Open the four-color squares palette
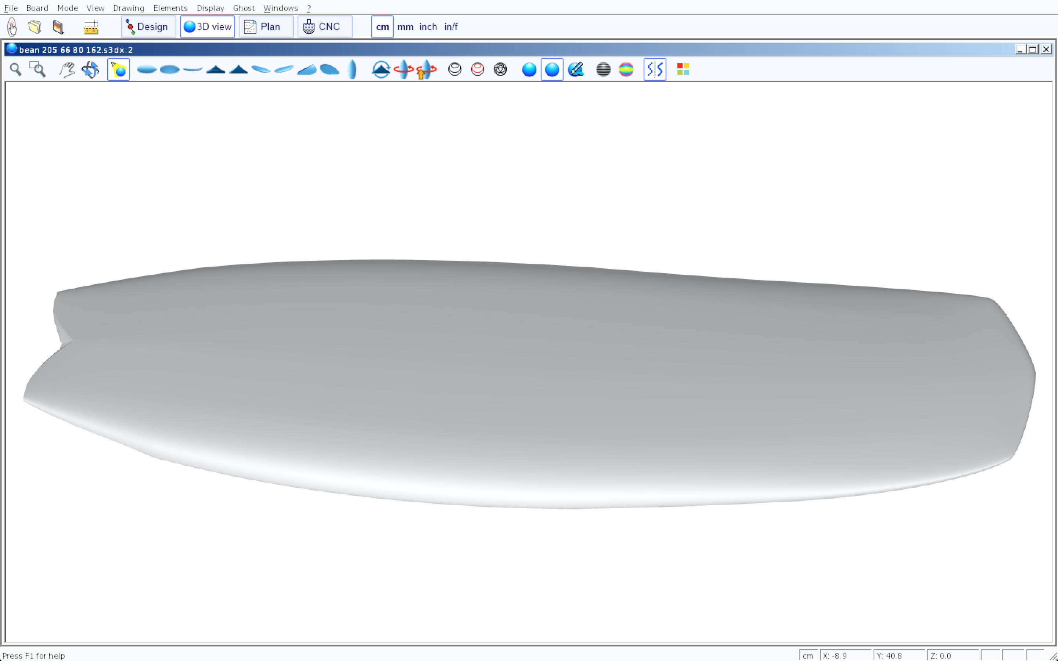1058x661 pixels. (x=683, y=69)
